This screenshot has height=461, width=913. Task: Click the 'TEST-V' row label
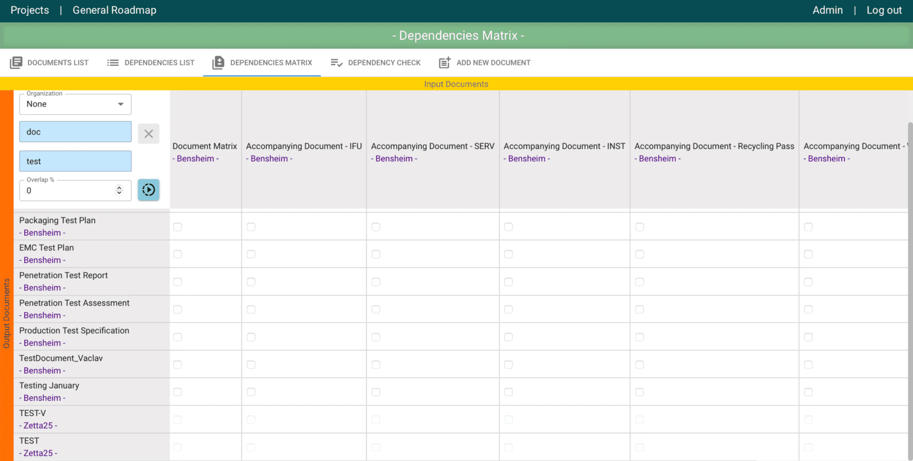click(x=32, y=413)
